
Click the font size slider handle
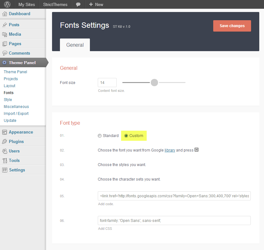154,83
